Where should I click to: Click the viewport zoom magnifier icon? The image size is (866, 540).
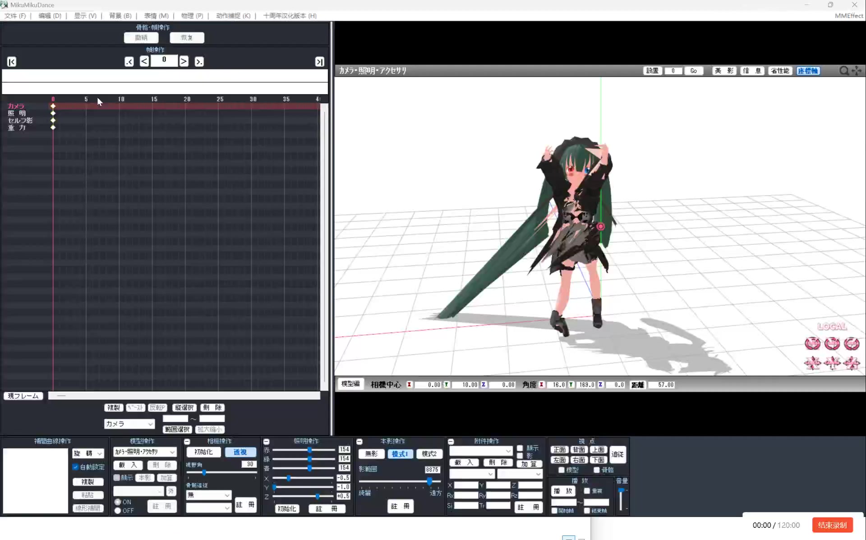click(843, 71)
